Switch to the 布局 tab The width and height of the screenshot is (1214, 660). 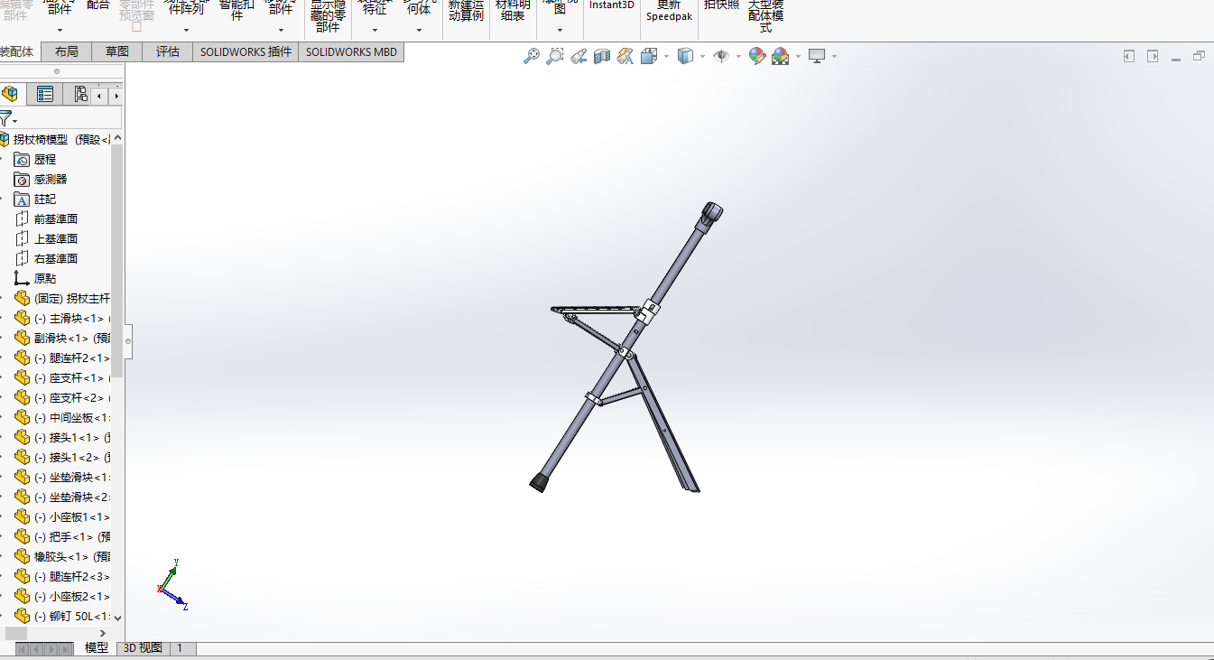click(x=66, y=51)
